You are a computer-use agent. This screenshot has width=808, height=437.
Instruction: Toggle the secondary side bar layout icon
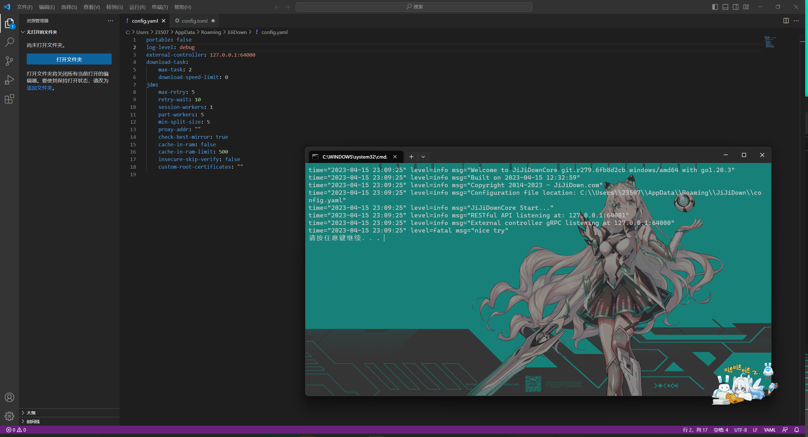click(x=736, y=7)
